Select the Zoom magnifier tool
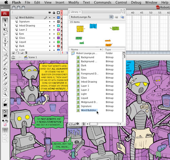 tap(5, 94)
